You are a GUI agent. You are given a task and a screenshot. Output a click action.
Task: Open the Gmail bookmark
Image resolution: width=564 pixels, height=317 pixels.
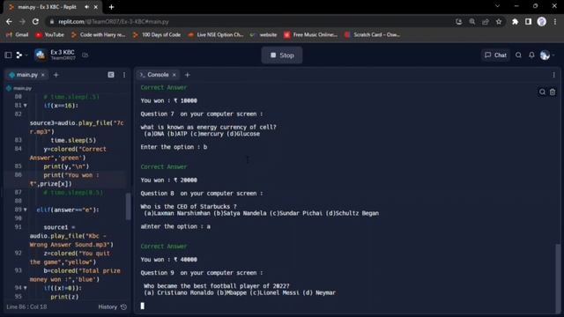pos(18,34)
